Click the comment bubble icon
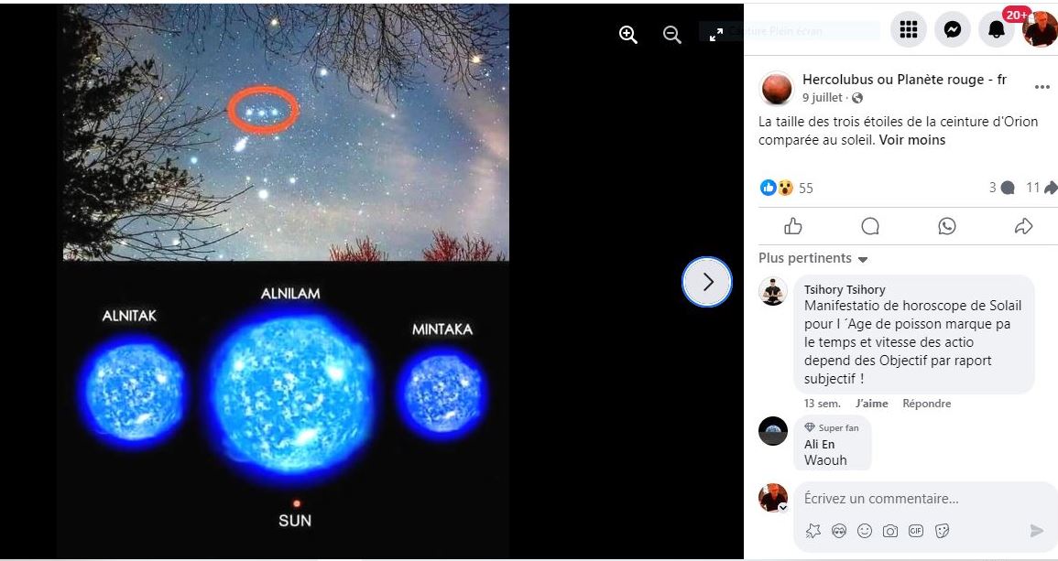This screenshot has height=561, width=1058. point(870,227)
